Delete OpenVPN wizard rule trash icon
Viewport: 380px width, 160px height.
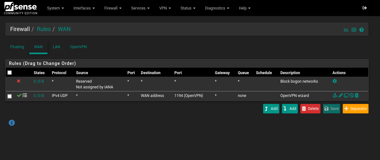pos(356,95)
